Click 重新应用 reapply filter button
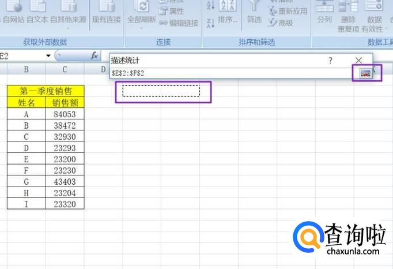This screenshot has height=269, width=393. (x=288, y=11)
